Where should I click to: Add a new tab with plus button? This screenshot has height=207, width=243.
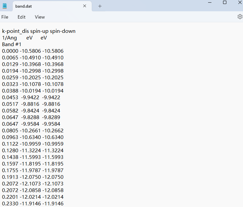(x=100, y=6)
